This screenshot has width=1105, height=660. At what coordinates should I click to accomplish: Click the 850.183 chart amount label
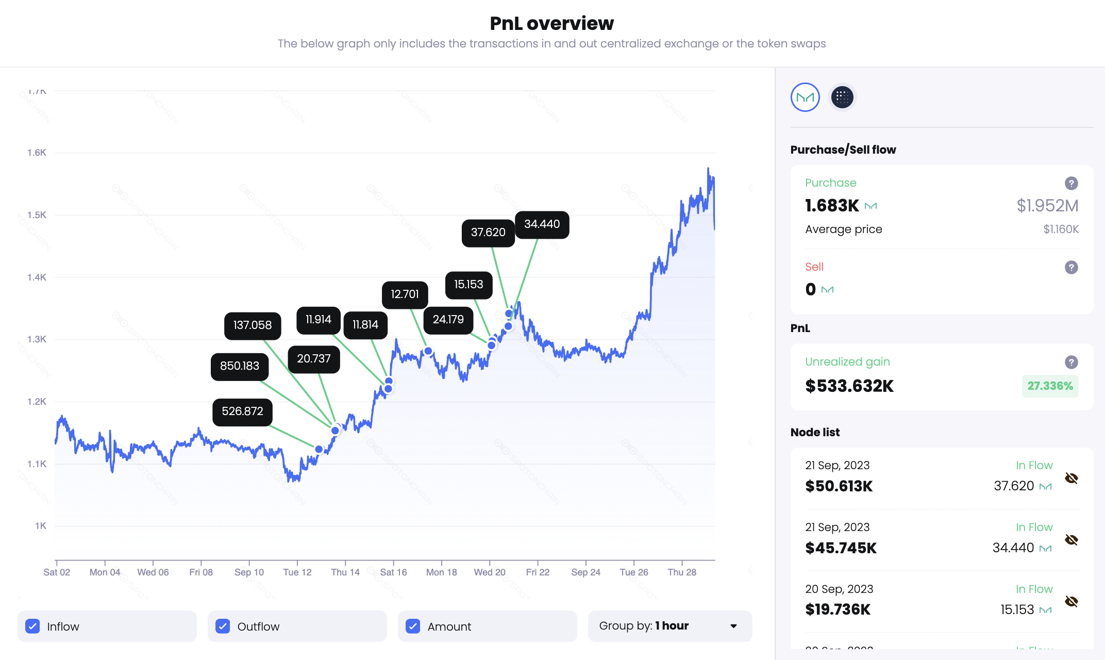pos(239,366)
